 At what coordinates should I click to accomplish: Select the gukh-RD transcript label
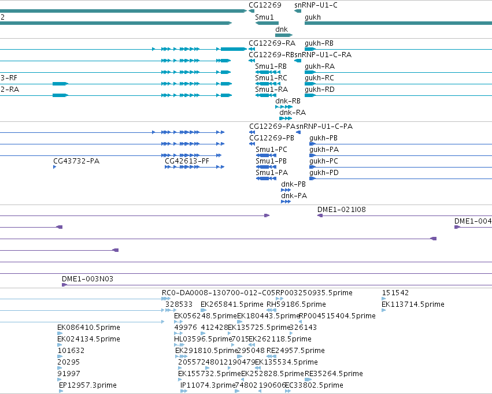coord(319,90)
